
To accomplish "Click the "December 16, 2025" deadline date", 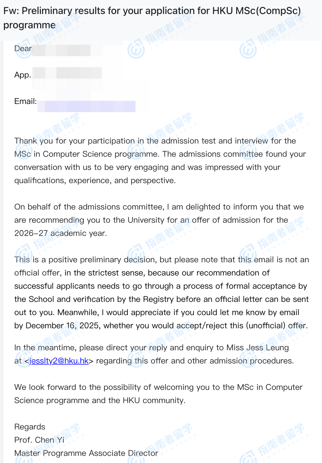I will coord(62,326).
